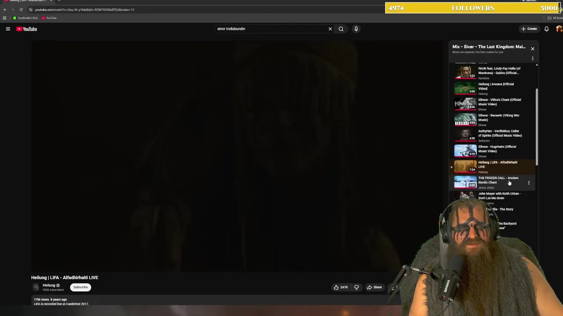Image resolution: width=563 pixels, height=316 pixels.
Task: Open the account avatar menu
Action: point(559,29)
